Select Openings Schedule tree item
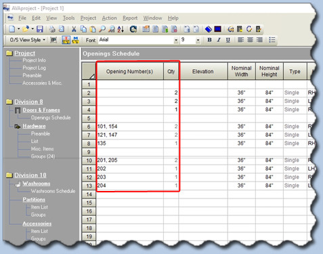Screen dimensions: 323x254 pos(51,118)
